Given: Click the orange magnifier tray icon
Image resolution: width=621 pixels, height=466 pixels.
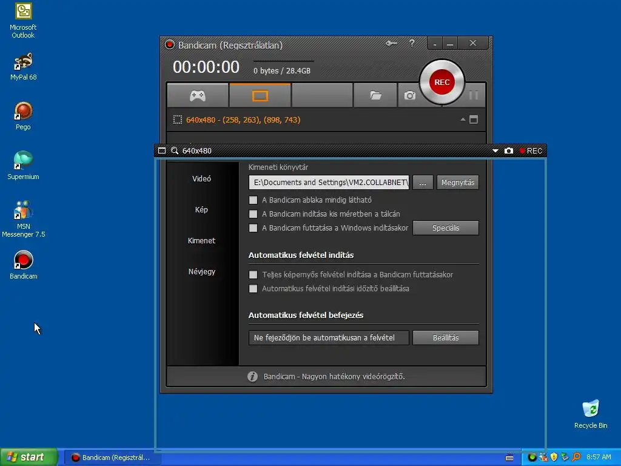Looking at the screenshot, I should (576, 458).
